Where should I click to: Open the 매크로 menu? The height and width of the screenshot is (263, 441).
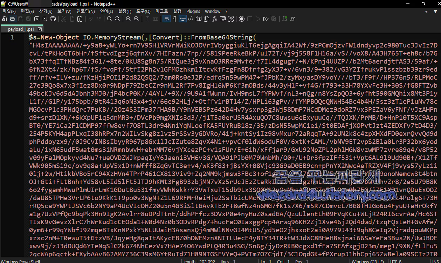[x=162, y=11]
